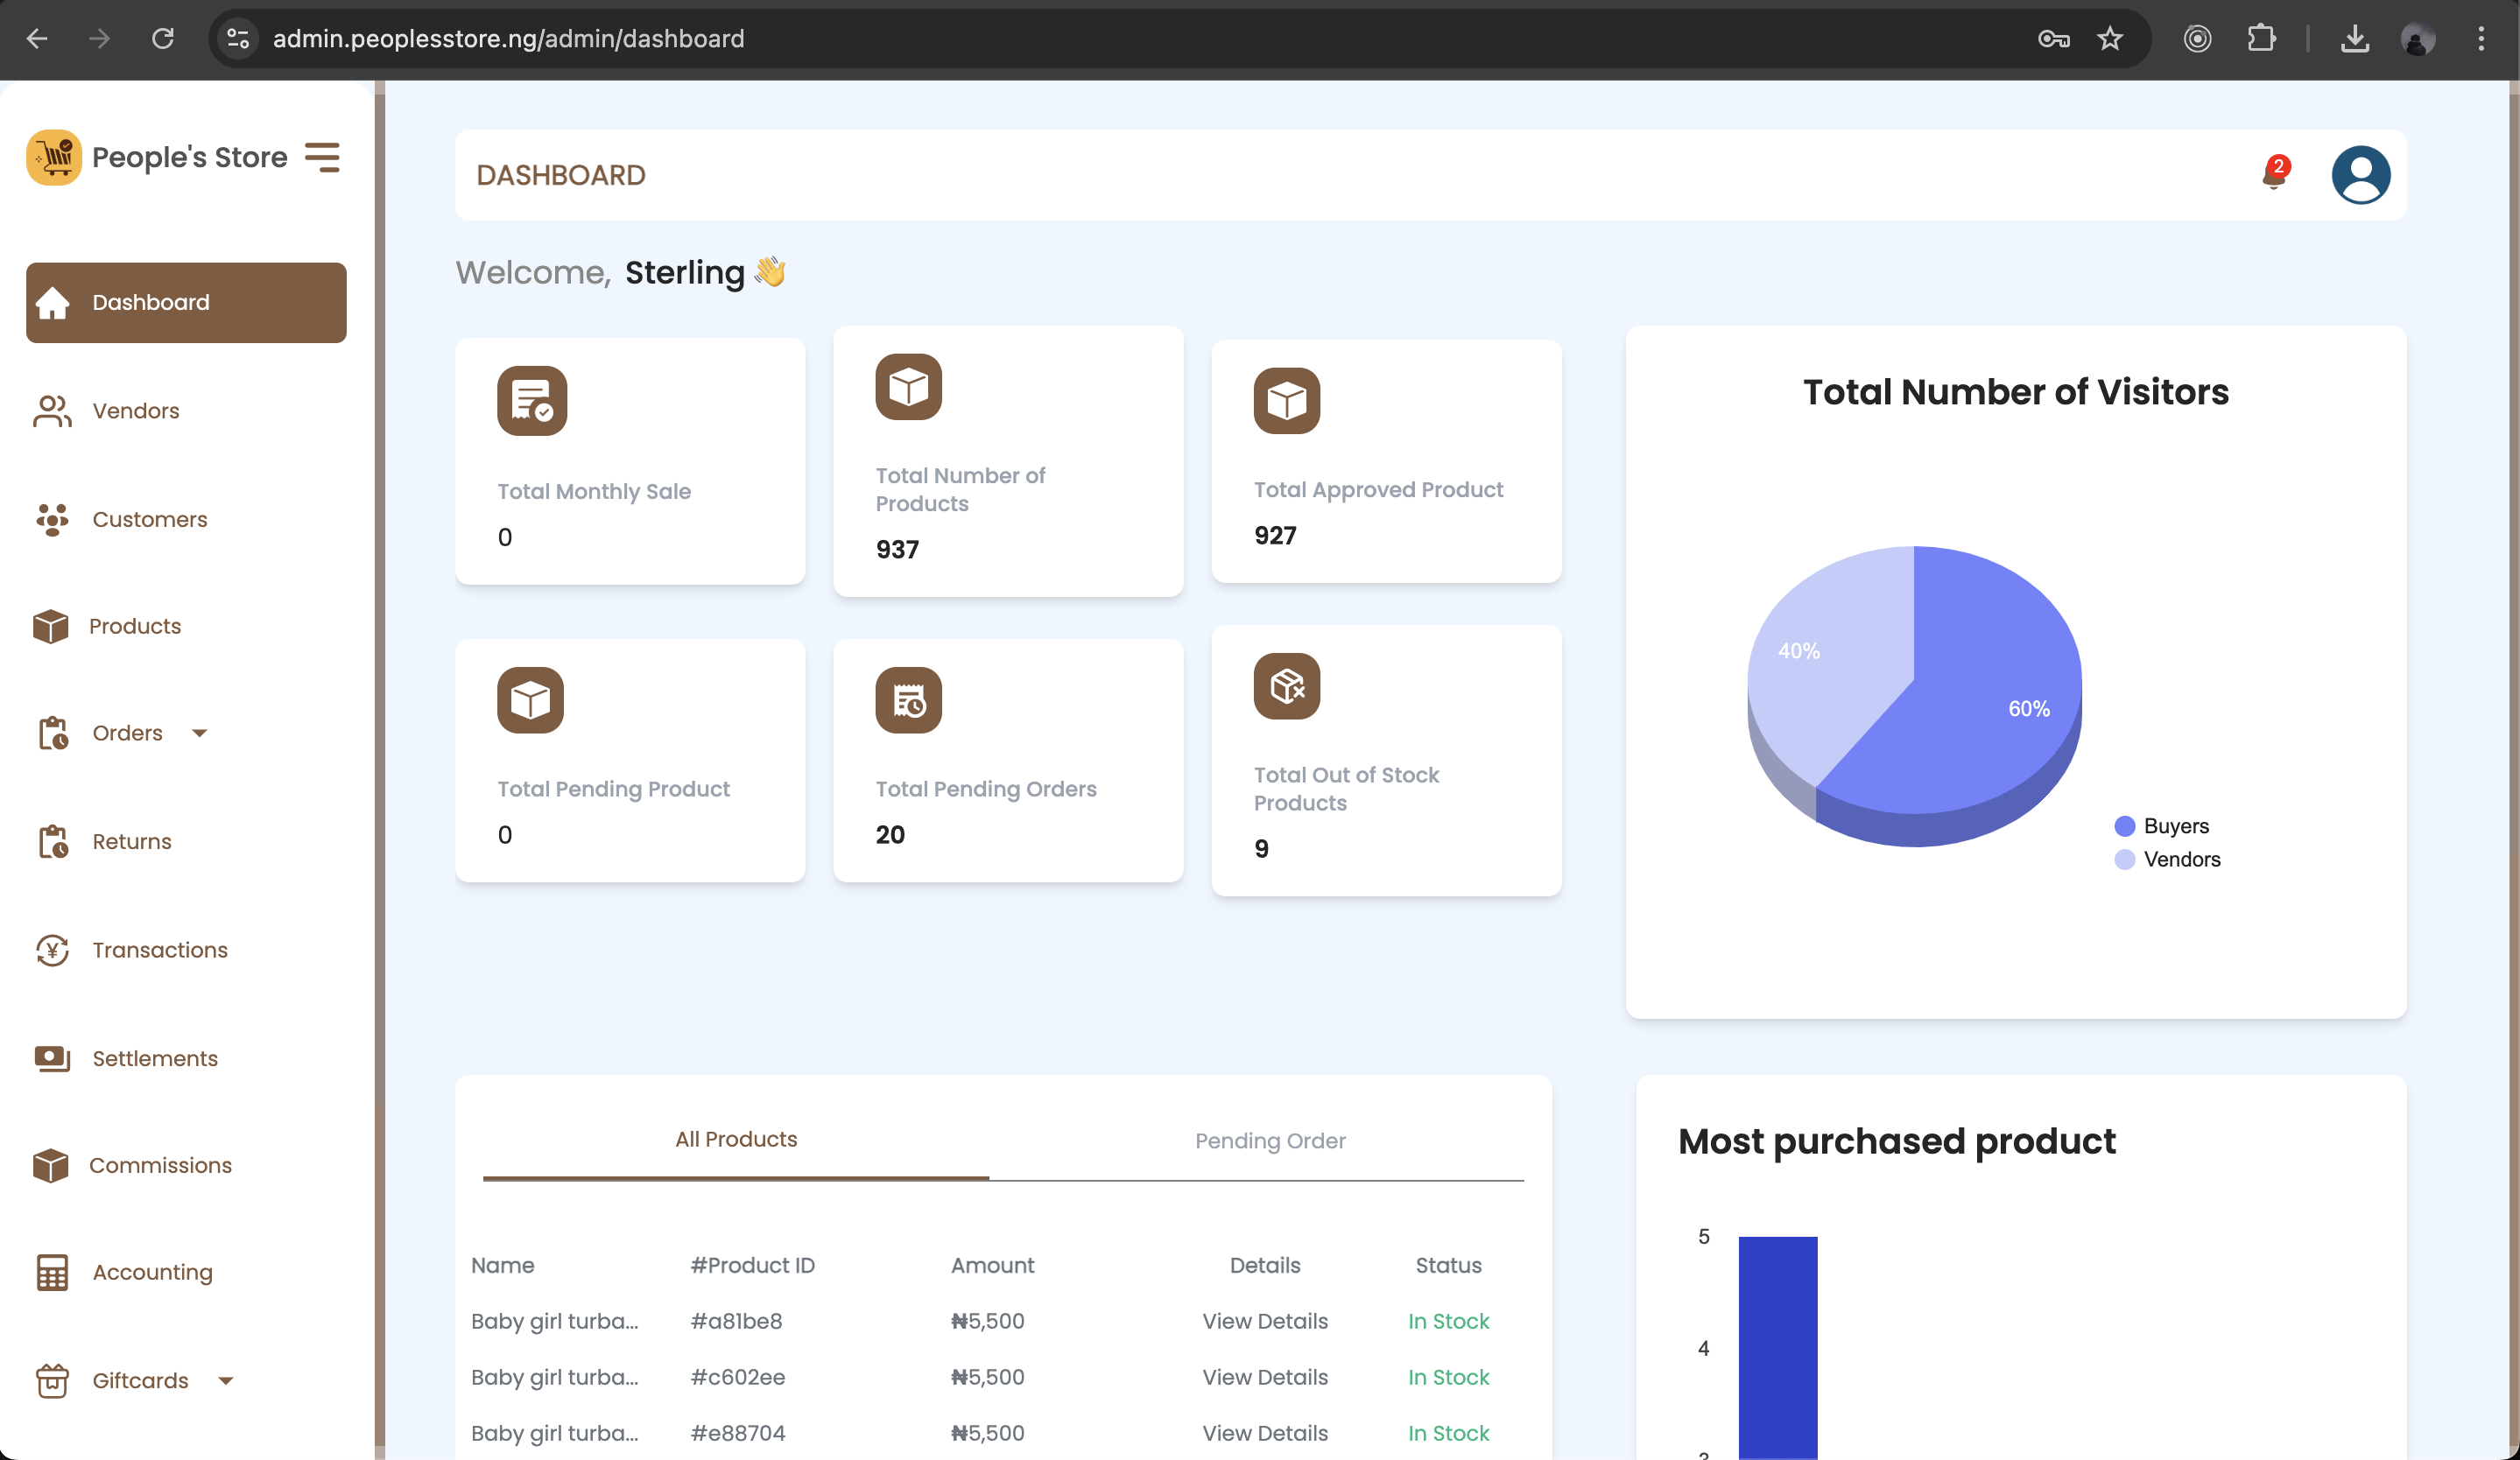Image resolution: width=2520 pixels, height=1460 pixels.
Task: Click the Total Pending Orders icon
Action: pyautogui.click(x=908, y=699)
